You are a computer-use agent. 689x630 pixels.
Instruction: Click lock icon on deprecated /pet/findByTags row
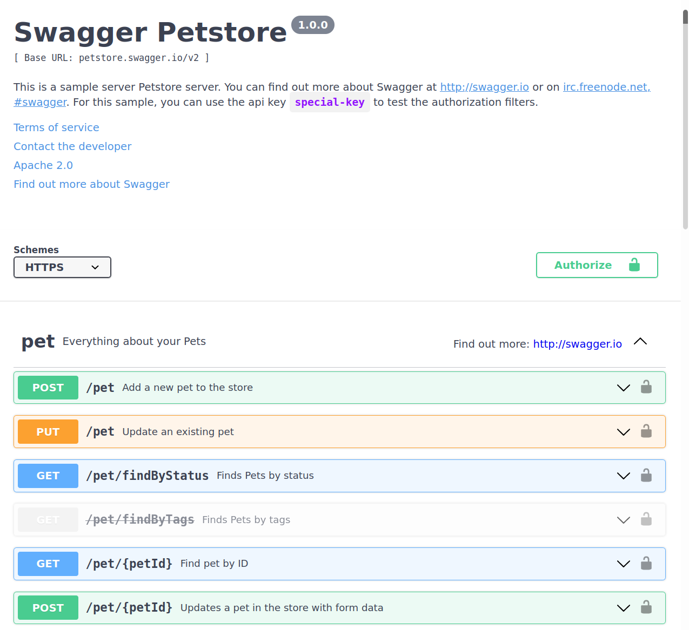pyautogui.click(x=646, y=519)
